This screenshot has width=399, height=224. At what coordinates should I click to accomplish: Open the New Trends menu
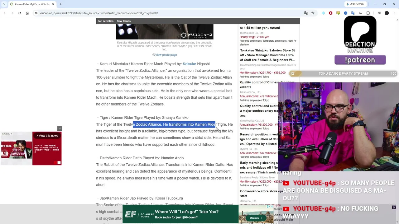(x=123, y=21)
